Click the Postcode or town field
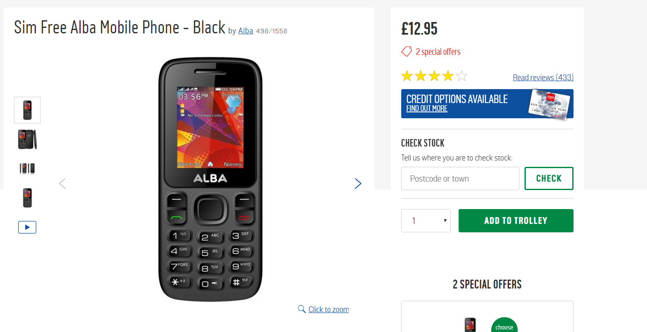This screenshot has width=647, height=332. [x=460, y=179]
